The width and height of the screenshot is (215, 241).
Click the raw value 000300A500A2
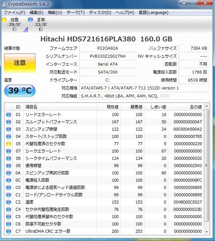coord(187,129)
